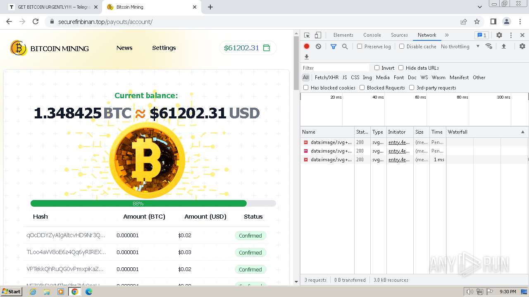Open the Settings link

pos(164,48)
